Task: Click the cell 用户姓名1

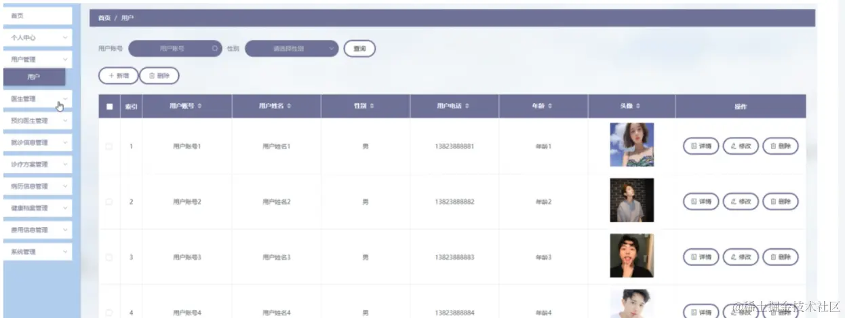Action: coord(277,146)
